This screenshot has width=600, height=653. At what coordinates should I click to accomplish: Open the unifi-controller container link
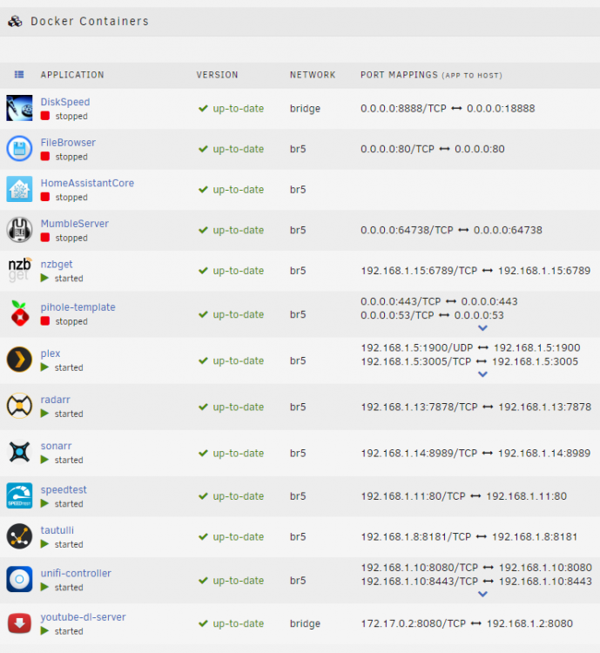tap(76, 574)
